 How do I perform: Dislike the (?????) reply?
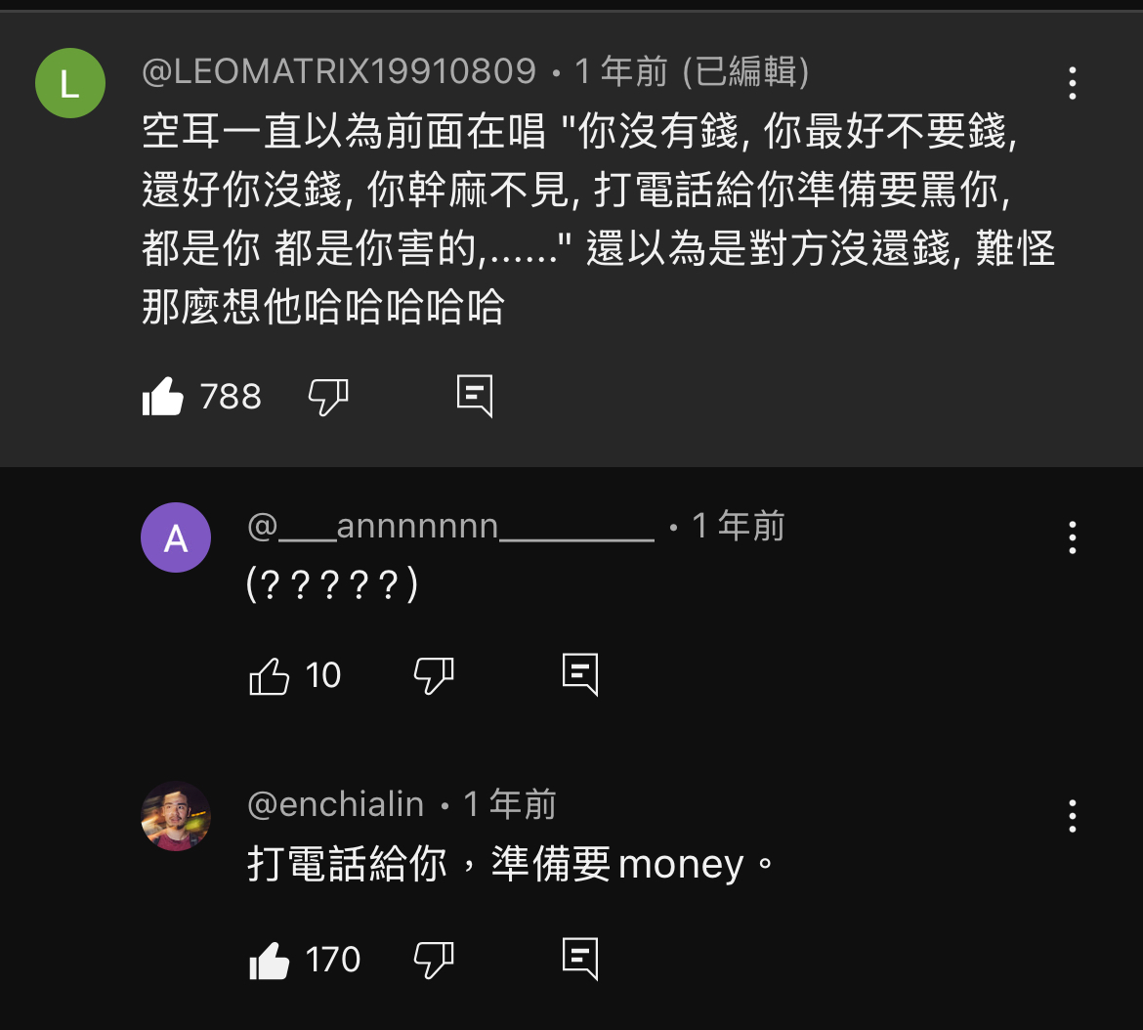coord(434,675)
